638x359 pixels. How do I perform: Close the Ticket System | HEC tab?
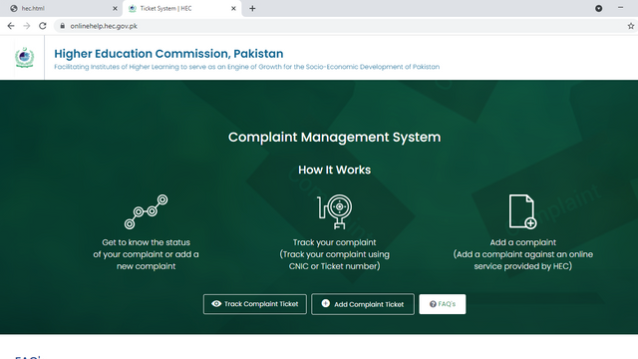pyautogui.click(x=233, y=9)
